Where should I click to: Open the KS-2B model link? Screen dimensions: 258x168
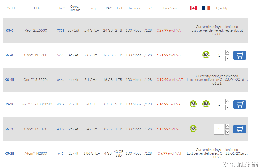[9, 154]
